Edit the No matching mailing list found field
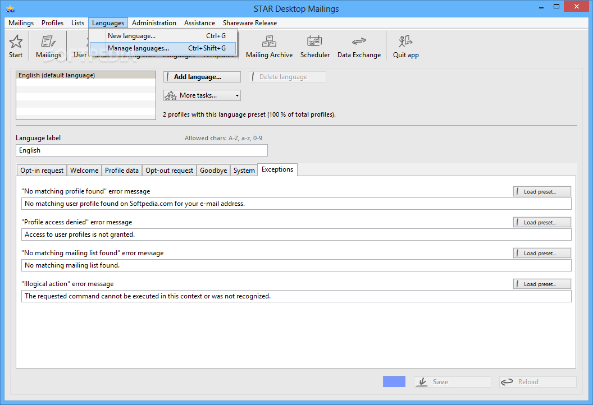 click(296, 265)
